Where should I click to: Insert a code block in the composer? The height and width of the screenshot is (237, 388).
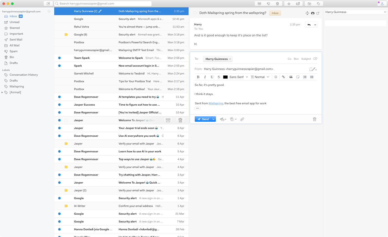click(x=298, y=77)
